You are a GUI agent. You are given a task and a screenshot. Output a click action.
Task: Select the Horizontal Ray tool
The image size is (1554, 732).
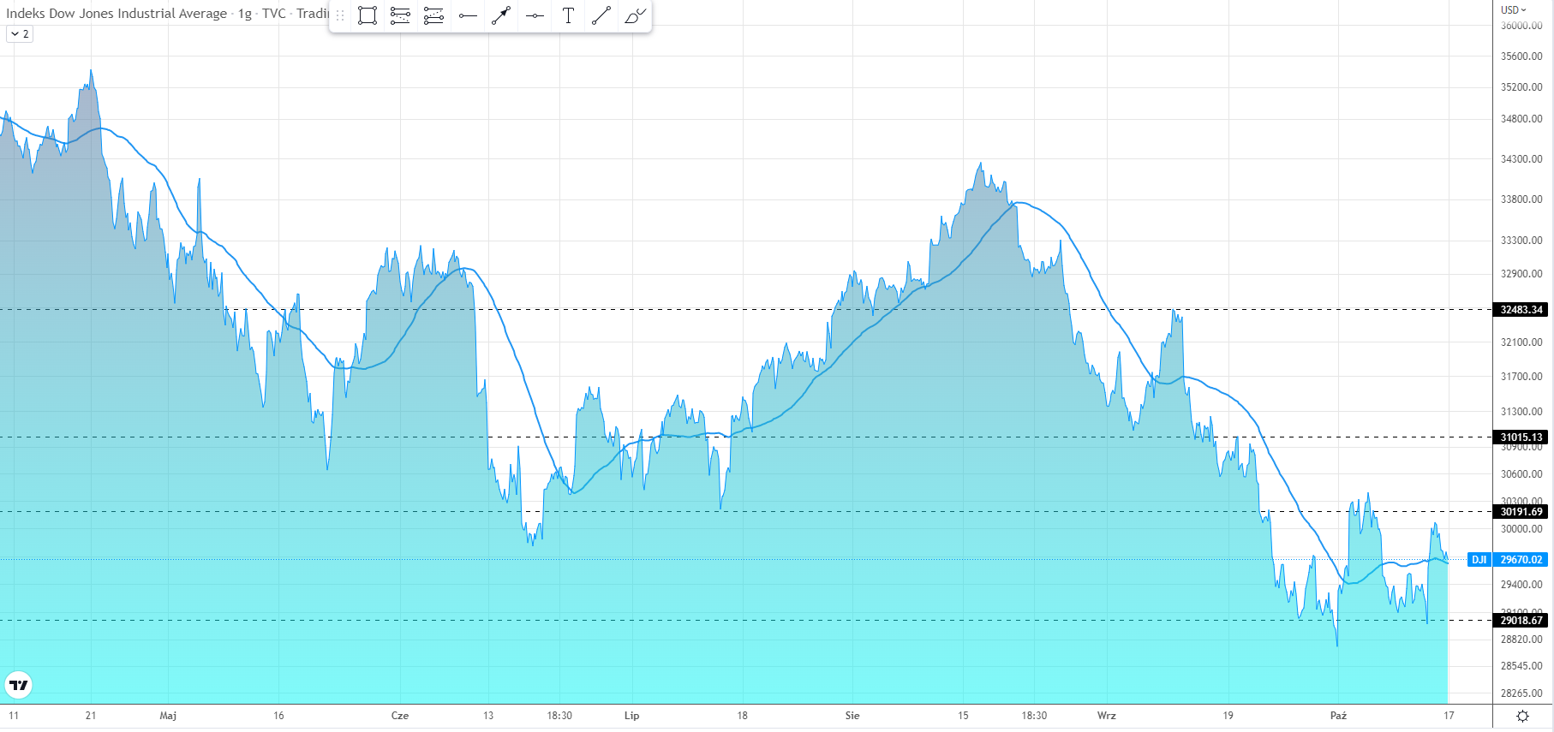[x=468, y=15]
